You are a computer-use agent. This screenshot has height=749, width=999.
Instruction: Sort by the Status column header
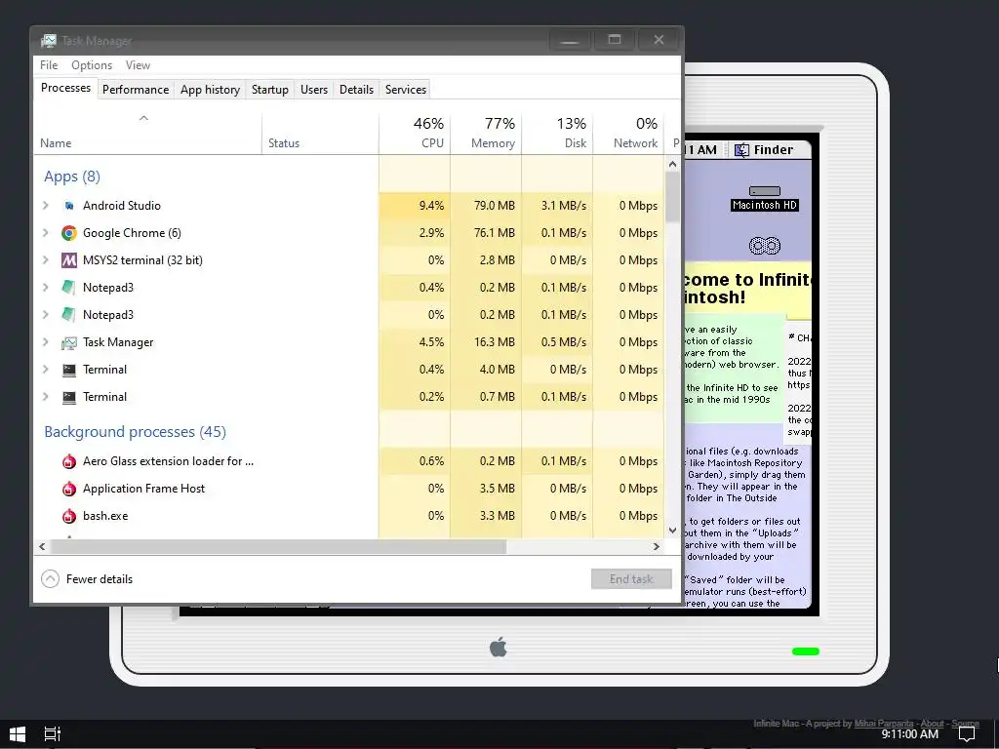coord(320,133)
